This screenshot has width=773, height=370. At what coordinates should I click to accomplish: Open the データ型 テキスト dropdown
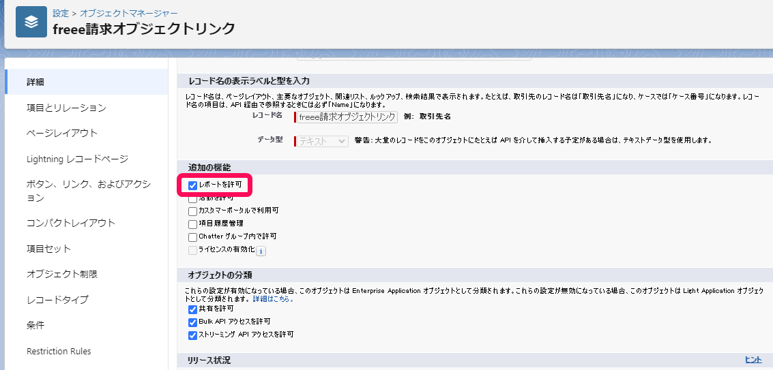point(323,142)
